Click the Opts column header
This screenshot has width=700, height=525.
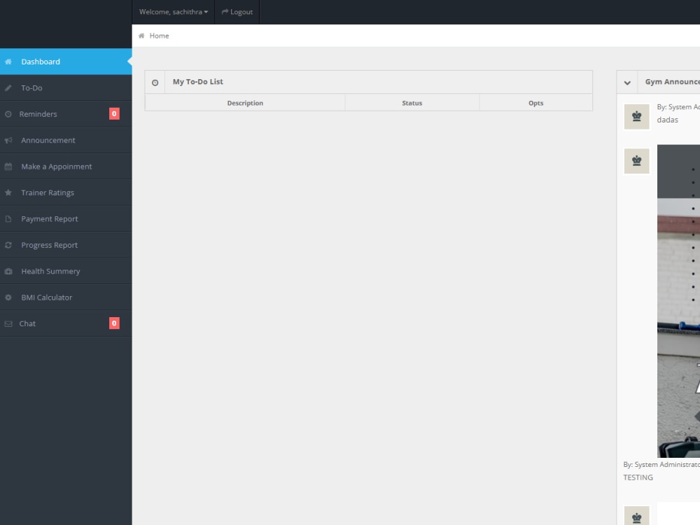click(535, 103)
